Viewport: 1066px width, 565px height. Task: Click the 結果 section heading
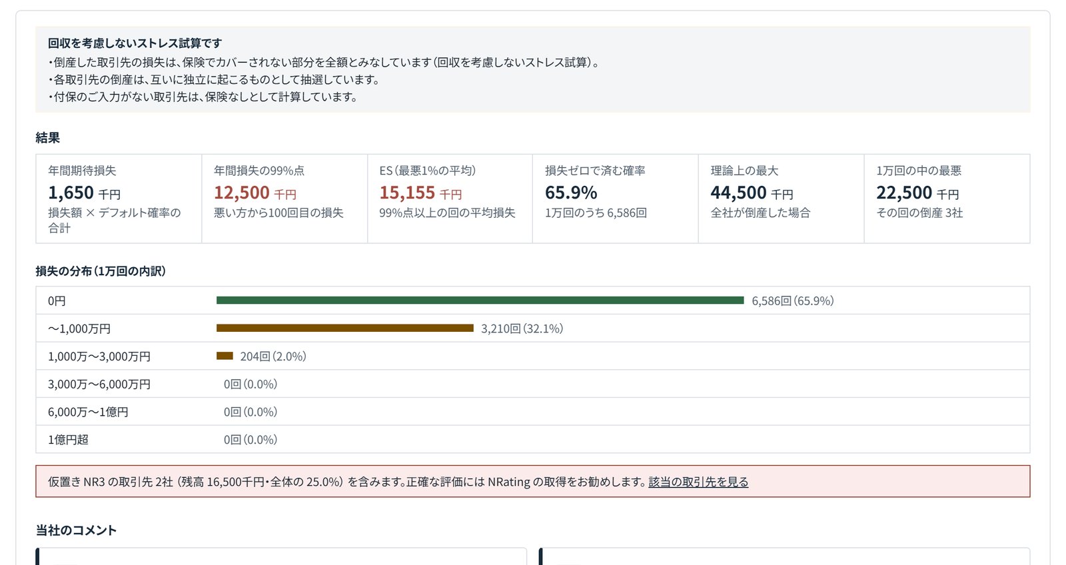(48, 138)
